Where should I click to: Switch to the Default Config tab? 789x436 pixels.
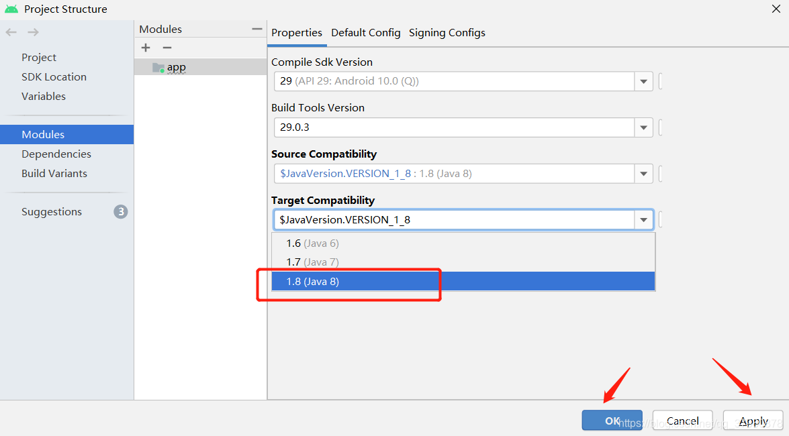click(365, 32)
